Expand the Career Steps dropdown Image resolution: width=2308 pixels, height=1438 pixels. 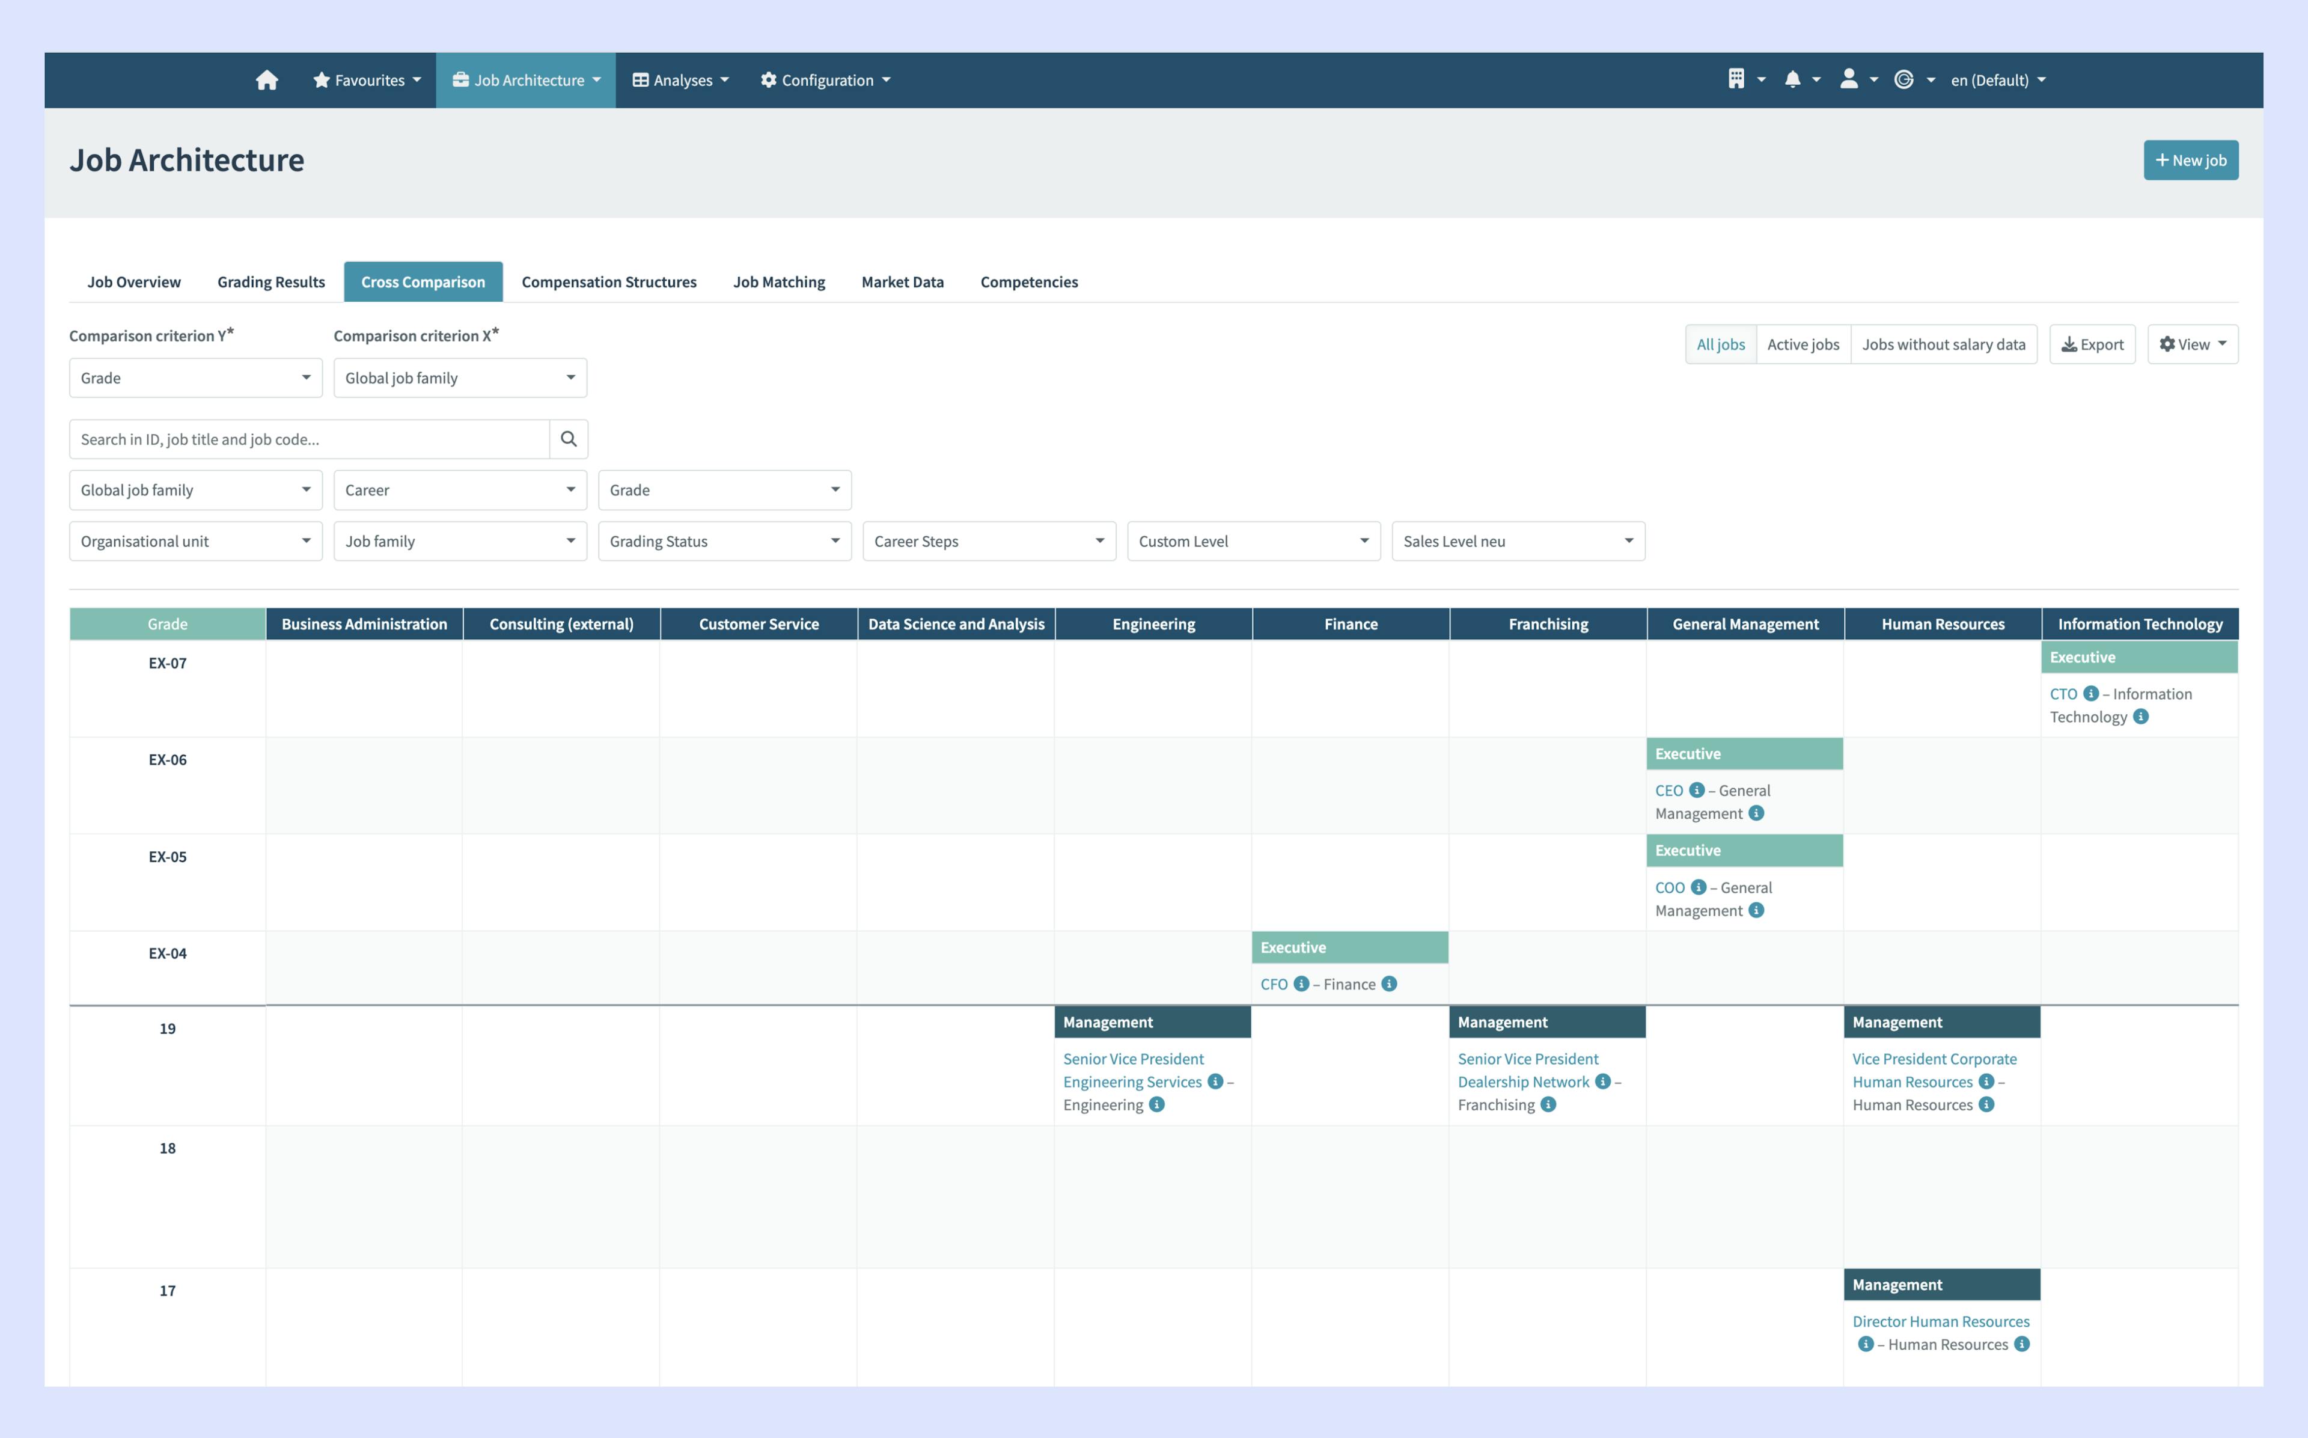point(989,540)
